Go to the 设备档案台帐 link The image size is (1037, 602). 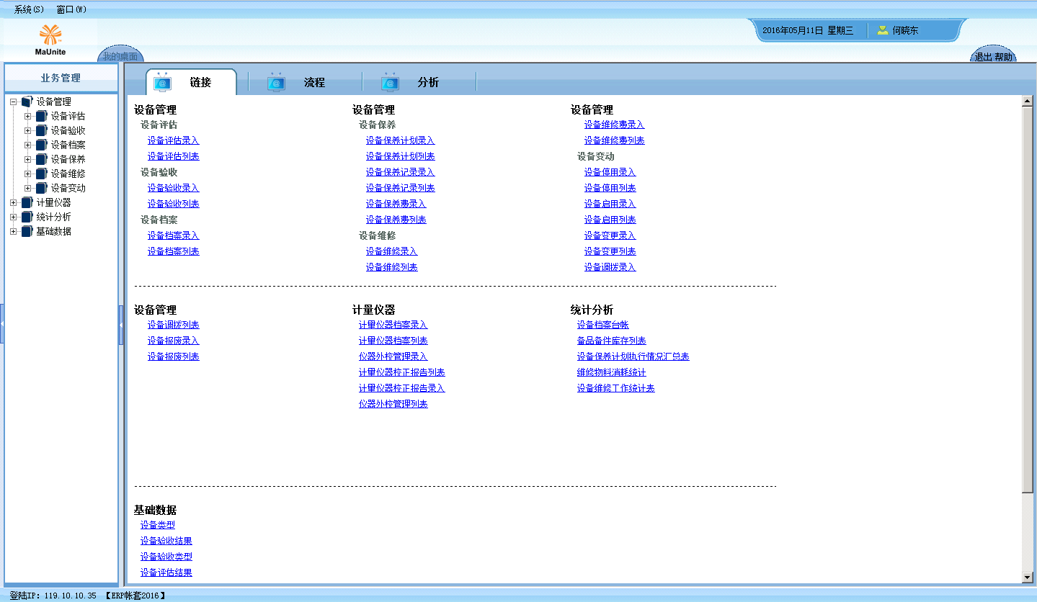click(x=603, y=325)
